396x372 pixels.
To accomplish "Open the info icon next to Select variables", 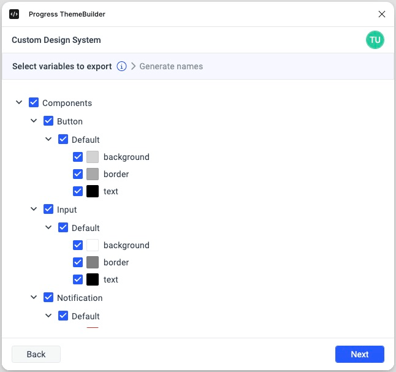I will 121,66.
